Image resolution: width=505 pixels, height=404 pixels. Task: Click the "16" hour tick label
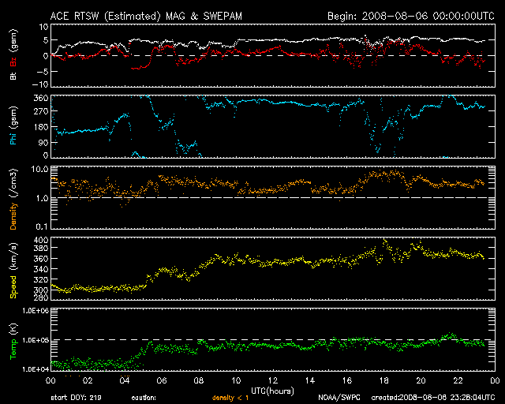(347, 381)
